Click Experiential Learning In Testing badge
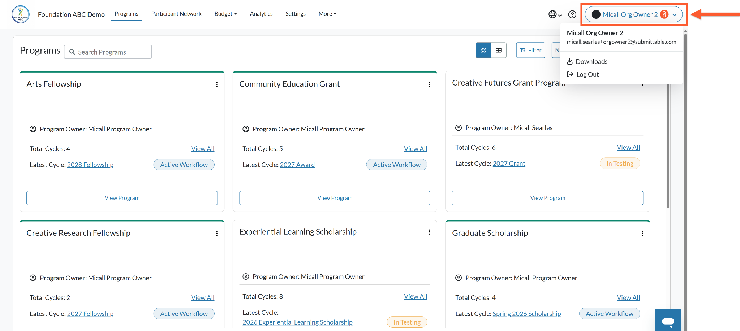 (x=407, y=322)
